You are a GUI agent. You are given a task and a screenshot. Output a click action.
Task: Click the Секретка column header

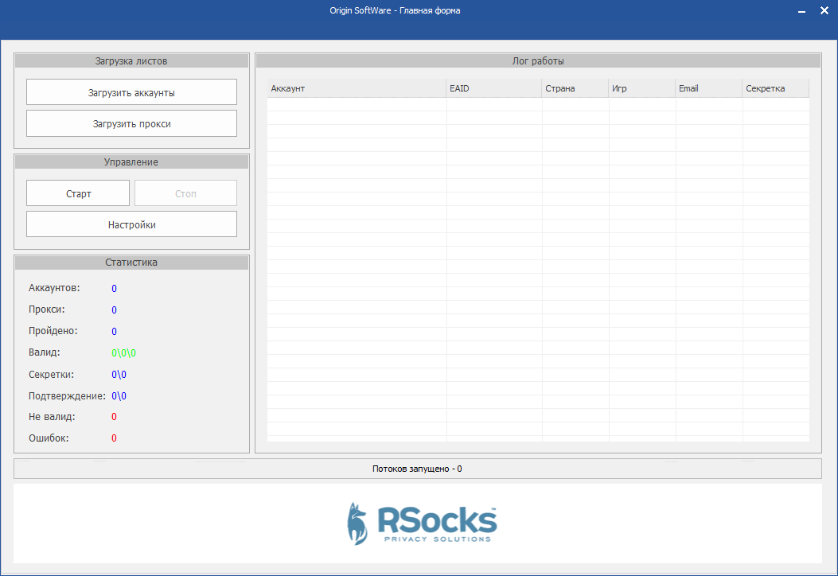(774, 88)
